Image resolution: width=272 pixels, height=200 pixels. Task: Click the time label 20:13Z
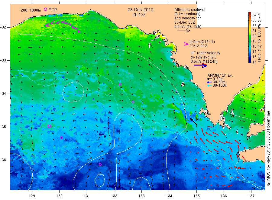[x=139, y=15]
